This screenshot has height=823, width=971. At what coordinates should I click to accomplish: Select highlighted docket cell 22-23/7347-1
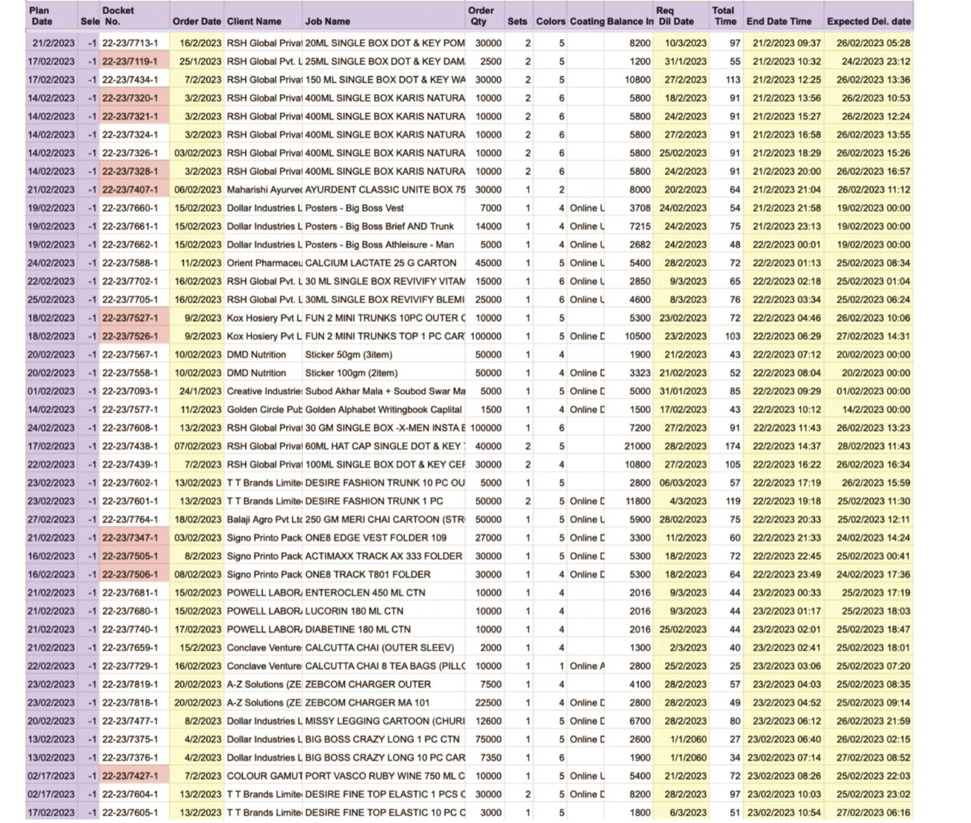[130, 538]
